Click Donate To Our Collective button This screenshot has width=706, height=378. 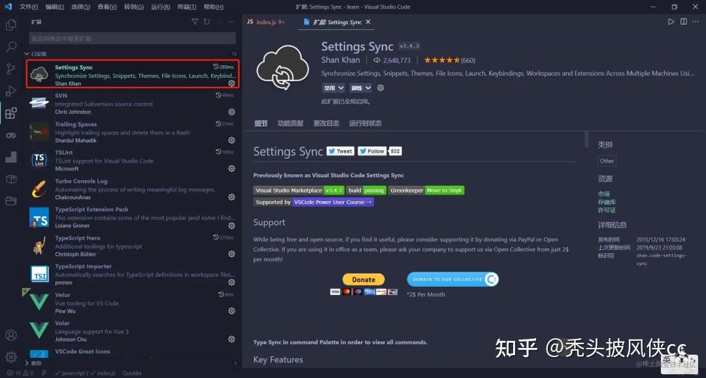(x=452, y=279)
